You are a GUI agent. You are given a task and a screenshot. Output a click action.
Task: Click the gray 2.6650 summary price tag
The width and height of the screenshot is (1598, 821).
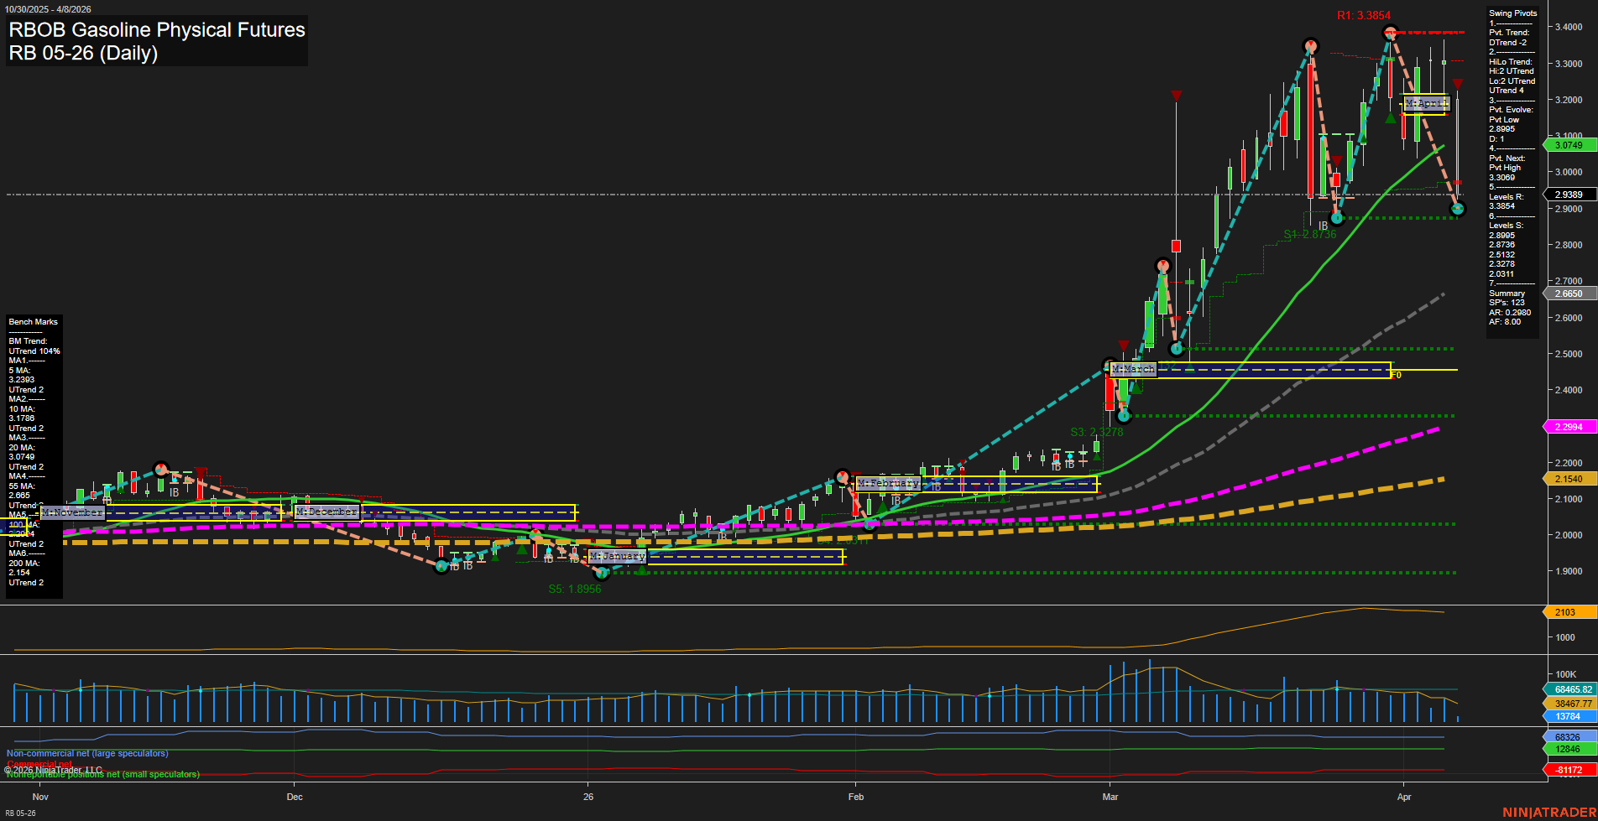click(x=1569, y=294)
